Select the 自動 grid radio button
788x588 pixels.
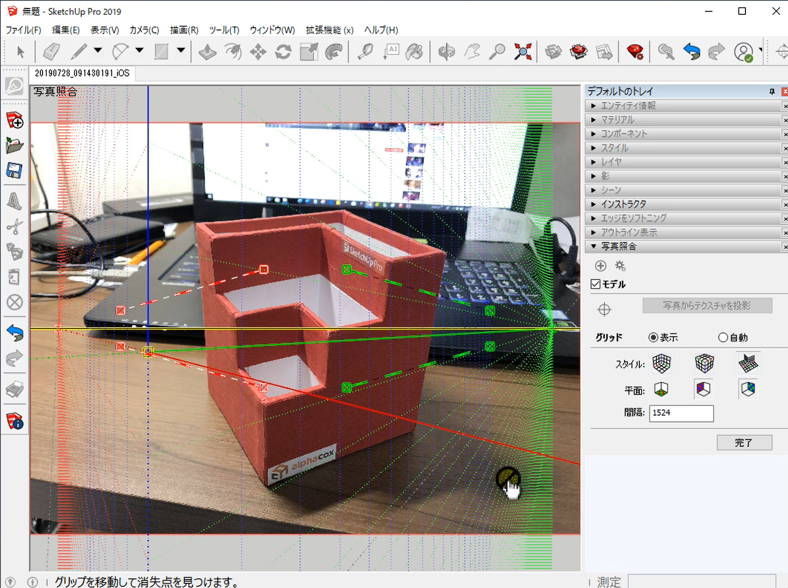click(723, 337)
